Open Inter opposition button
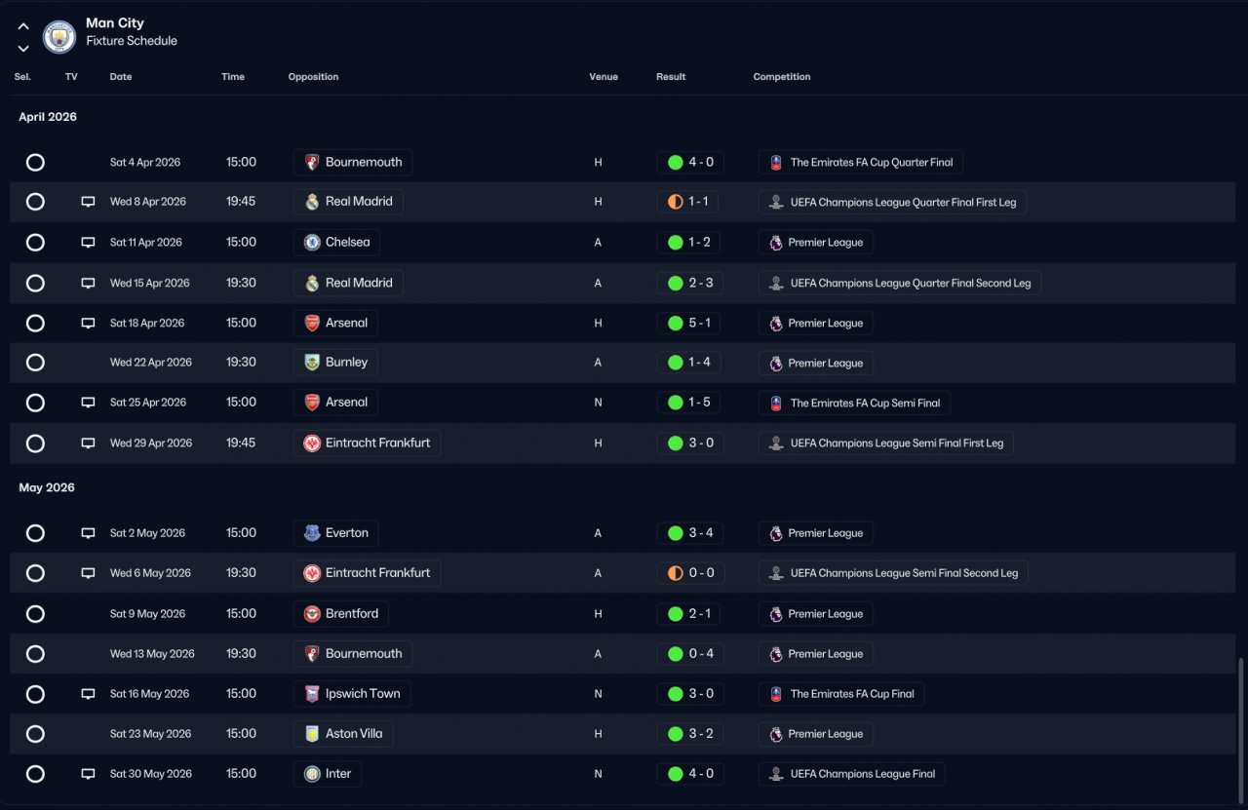 328,774
